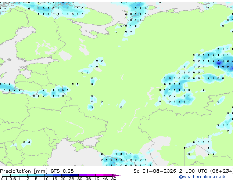The image size is (233, 180).
Task: Select the 40–45 mm magenta legend swatch
Action: [x=100, y=175]
